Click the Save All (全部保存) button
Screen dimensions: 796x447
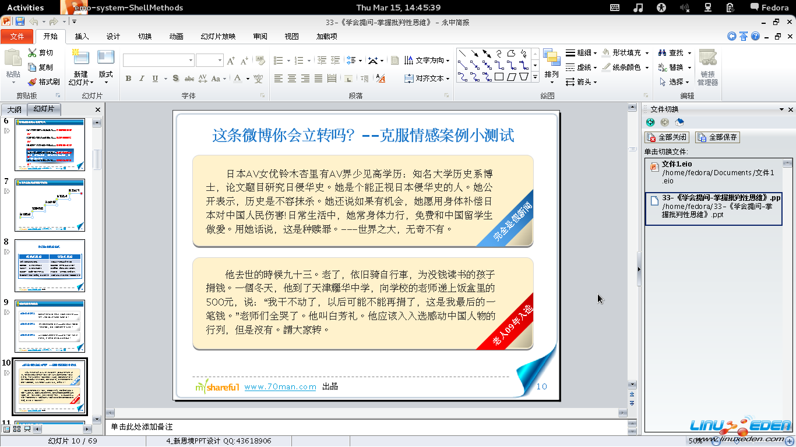point(717,137)
